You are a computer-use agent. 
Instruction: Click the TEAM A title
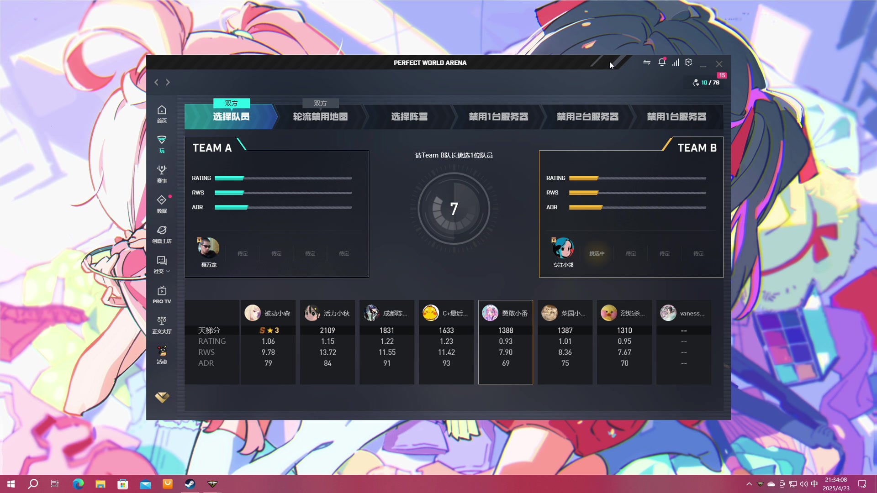pyautogui.click(x=212, y=148)
